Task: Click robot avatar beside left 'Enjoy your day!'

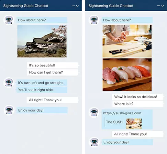Action: tap(9, 110)
